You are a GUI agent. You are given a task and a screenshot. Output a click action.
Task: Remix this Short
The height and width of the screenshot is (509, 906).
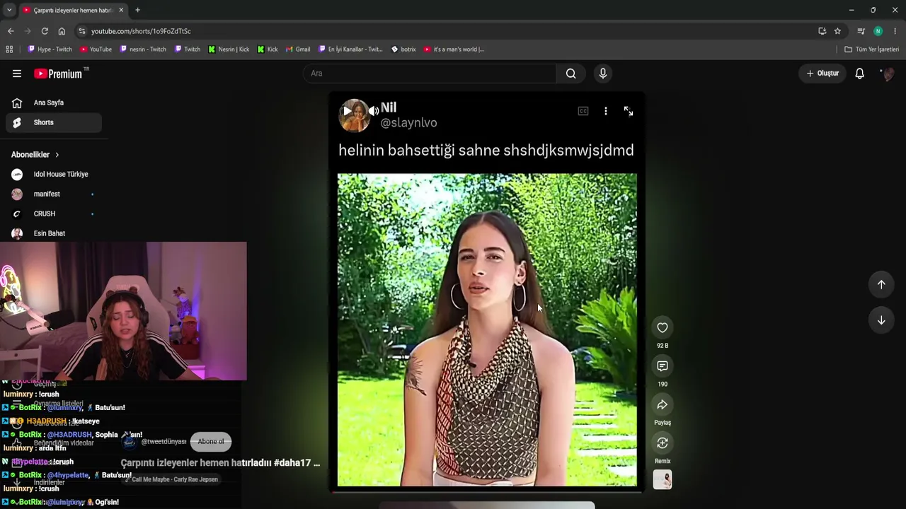point(663,443)
